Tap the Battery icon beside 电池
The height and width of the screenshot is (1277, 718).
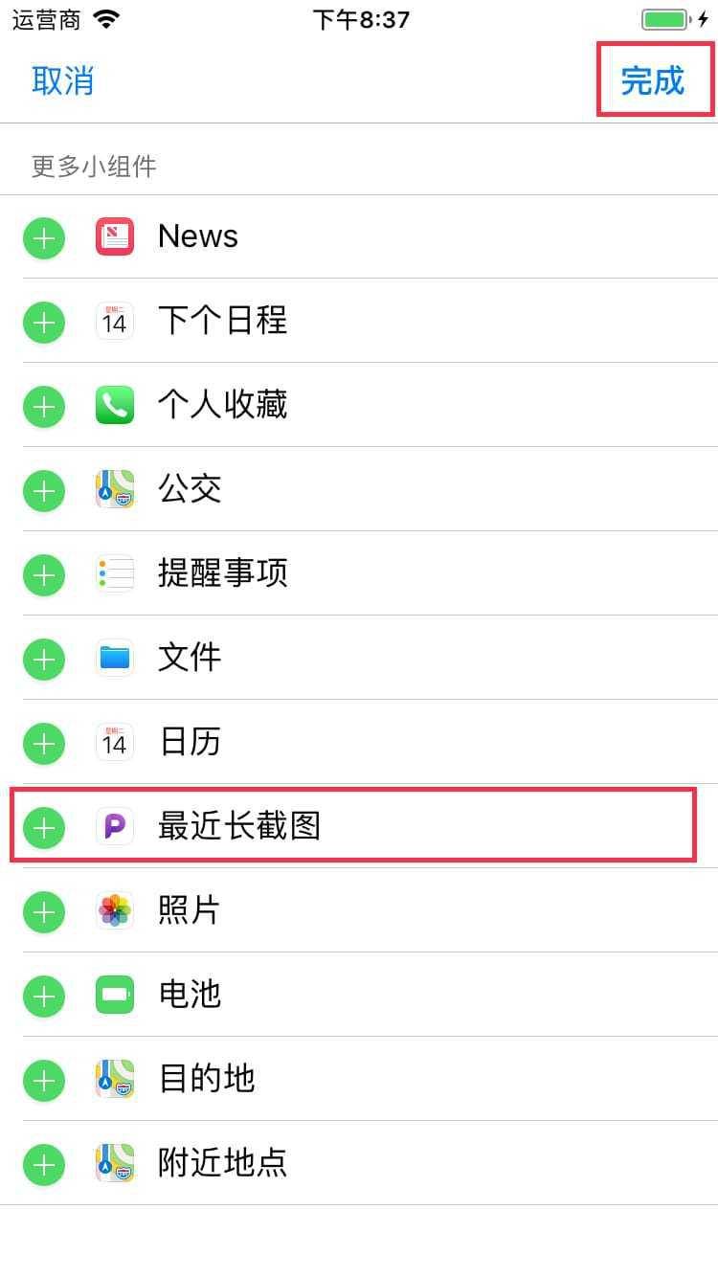pyautogui.click(x=115, y=995)
